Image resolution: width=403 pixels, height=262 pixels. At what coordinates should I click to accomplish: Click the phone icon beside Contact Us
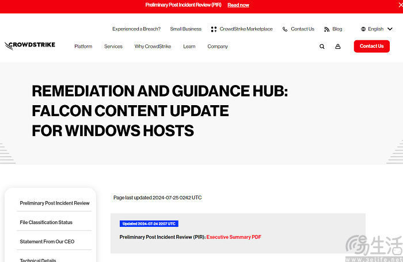tap(285, 29)
